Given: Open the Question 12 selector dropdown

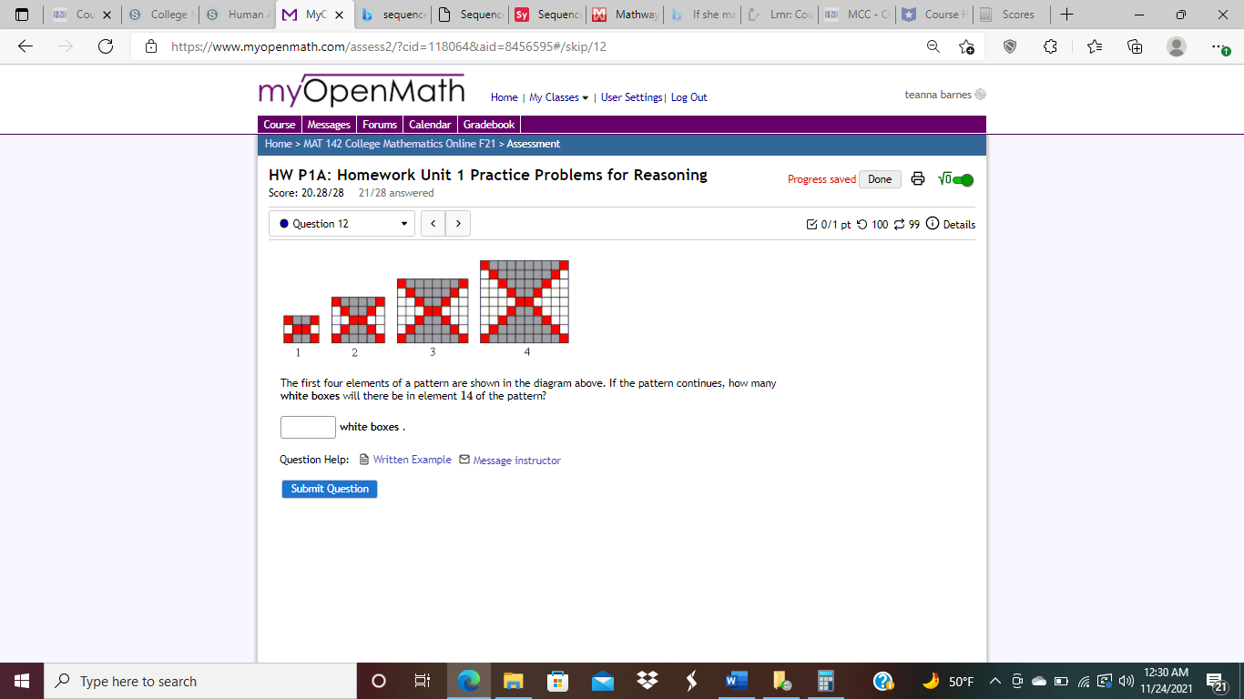Looking at the screenshot, I should tap(342, 224).
